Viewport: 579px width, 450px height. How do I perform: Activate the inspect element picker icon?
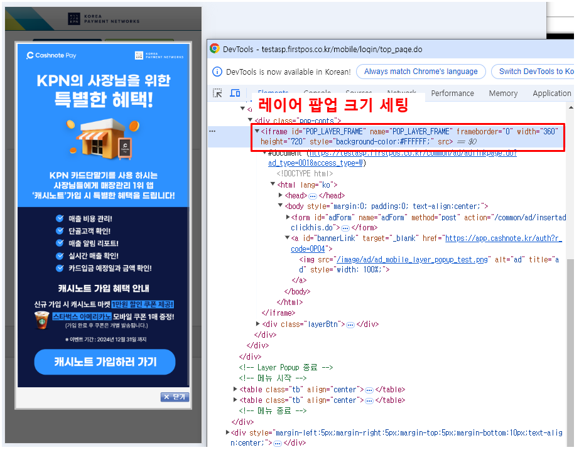coord(217,93)
